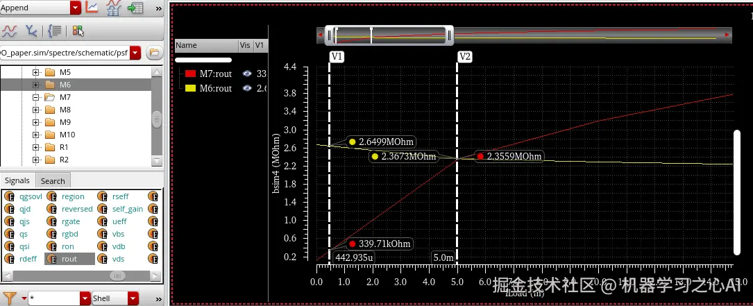Select the Signals tab
The width and height of the screenshot is (753, 306).
click(17, 180)
